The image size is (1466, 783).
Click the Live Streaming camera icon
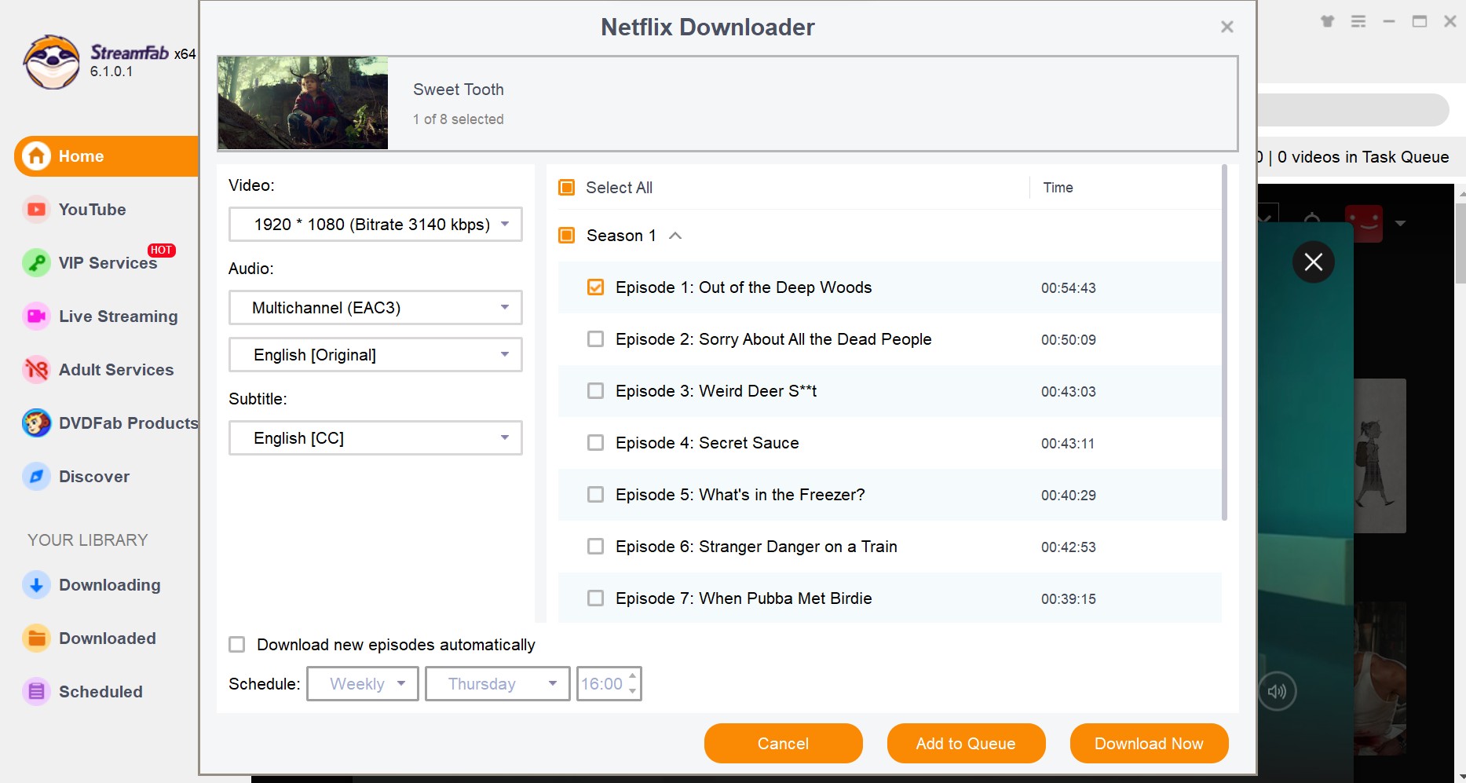click(36, 316)
